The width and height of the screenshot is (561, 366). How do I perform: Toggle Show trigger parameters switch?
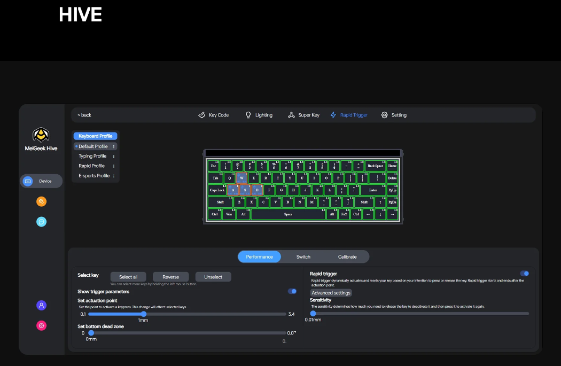(292, 291)
